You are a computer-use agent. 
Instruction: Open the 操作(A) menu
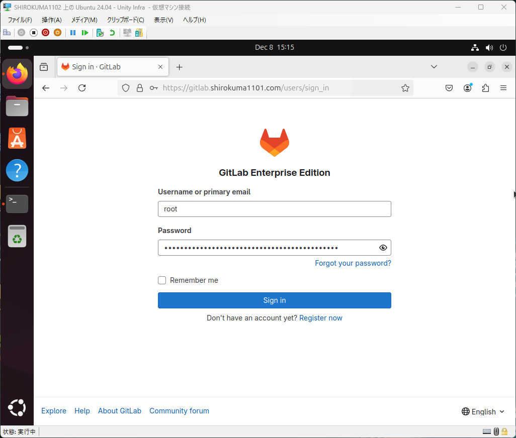tap(52, 20)
